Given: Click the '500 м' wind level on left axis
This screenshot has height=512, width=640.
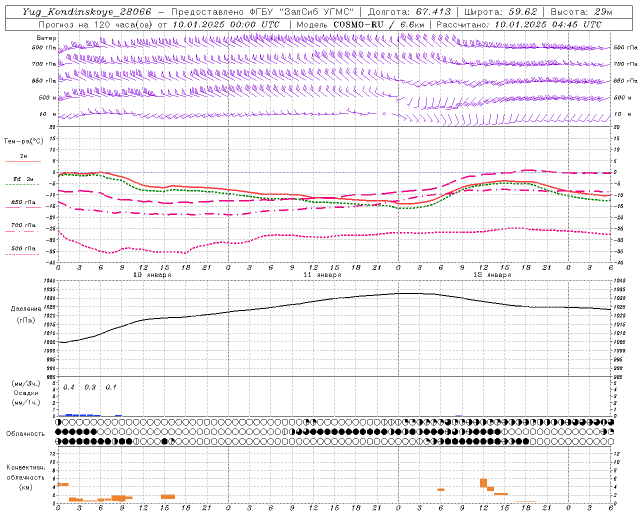Looking at the screenshot, I should point(47,97).
